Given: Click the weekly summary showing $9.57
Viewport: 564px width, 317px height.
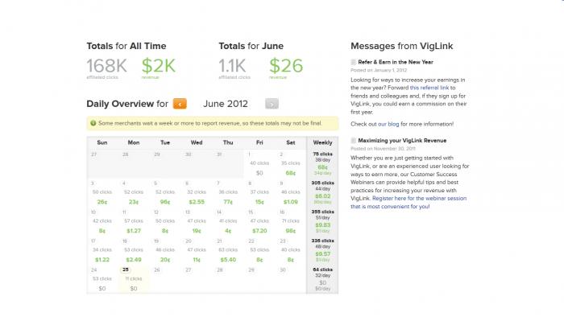Looking at the screenshot, I should tap(322, 250).
